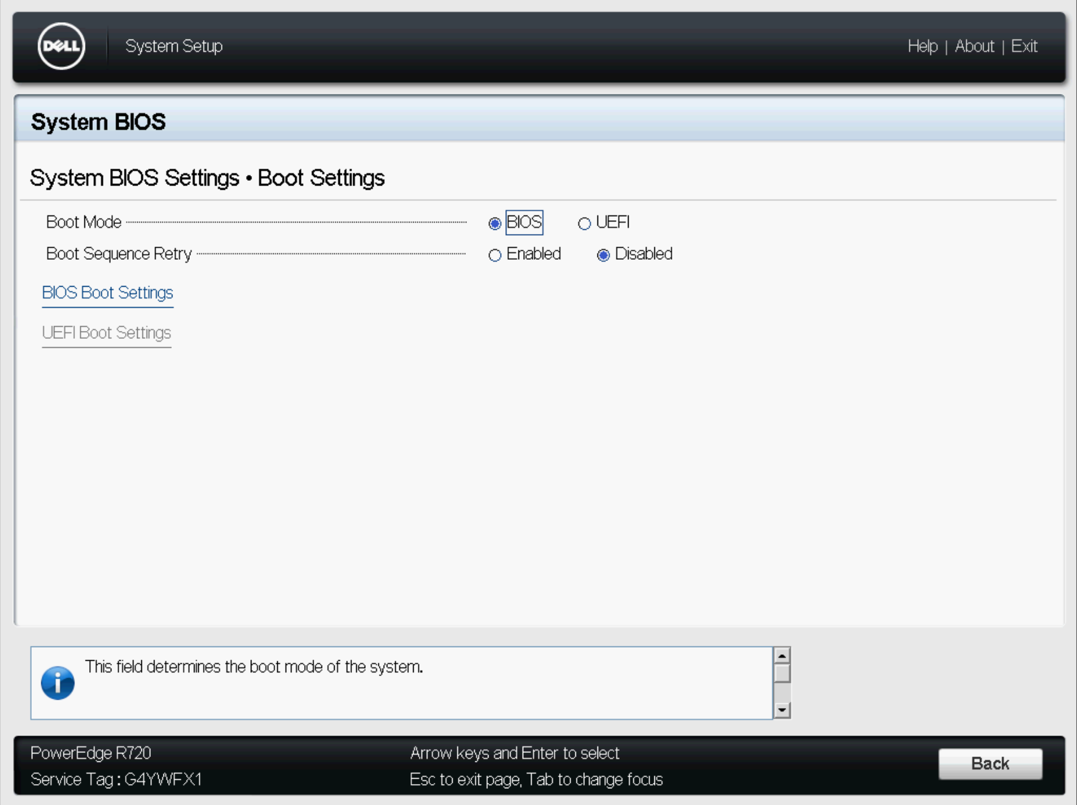The image size is (1077, 805).
Task: Set Boot Sequence Retry to Disabled
Action: 603,255
